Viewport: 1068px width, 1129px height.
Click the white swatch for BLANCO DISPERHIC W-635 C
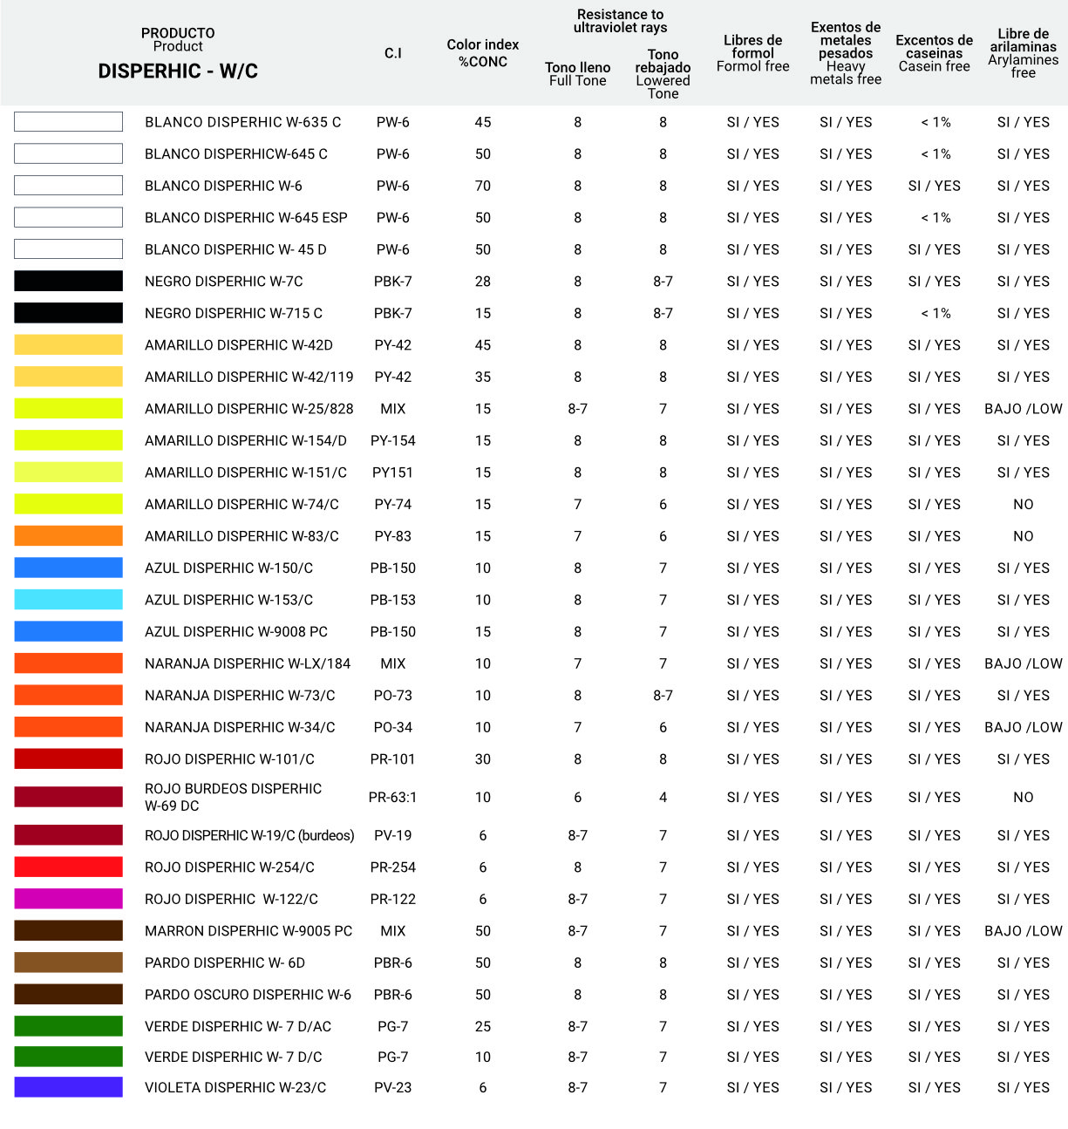(x=68, y=122)
